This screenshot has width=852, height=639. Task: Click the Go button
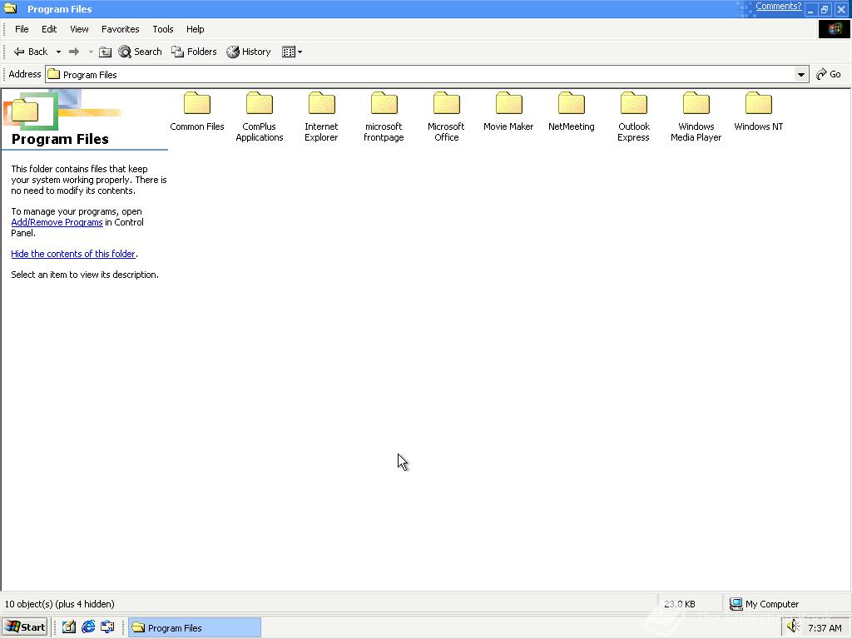click(x=829, y=74)
